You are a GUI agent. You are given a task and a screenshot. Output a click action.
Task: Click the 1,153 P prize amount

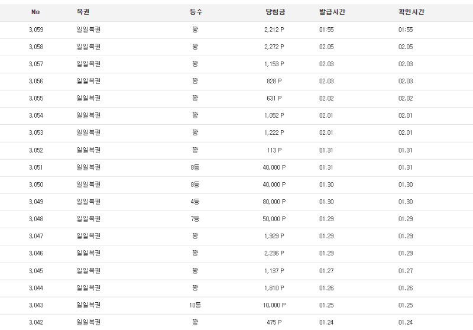click(274, 64)
